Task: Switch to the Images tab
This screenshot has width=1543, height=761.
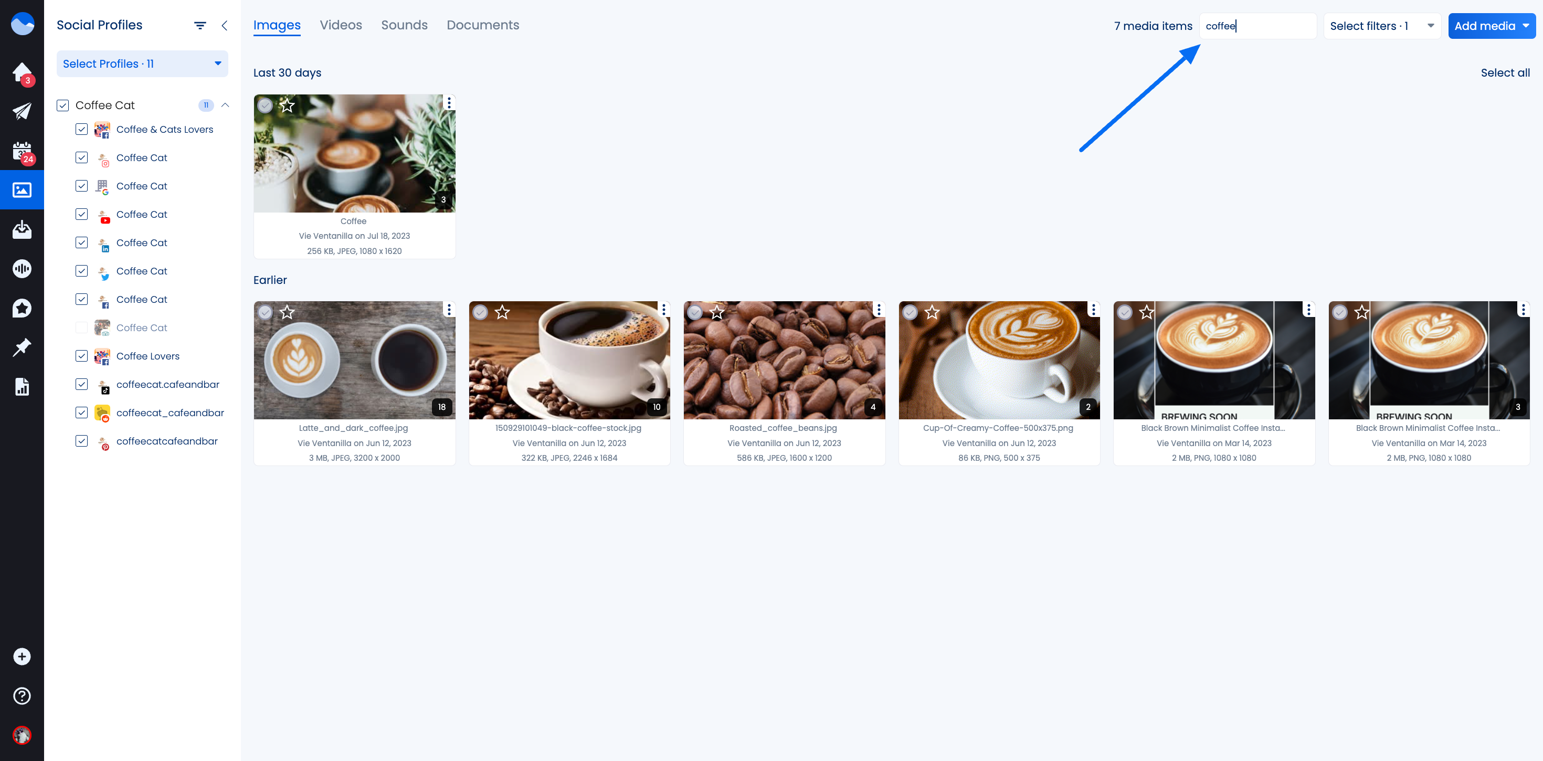Action: (x=277, y=25)
